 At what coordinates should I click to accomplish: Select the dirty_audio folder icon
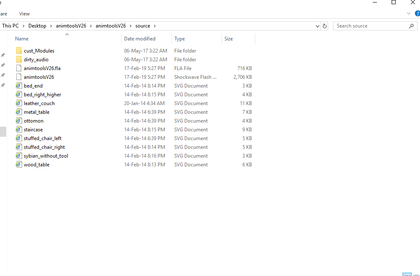tap(18, 60)
